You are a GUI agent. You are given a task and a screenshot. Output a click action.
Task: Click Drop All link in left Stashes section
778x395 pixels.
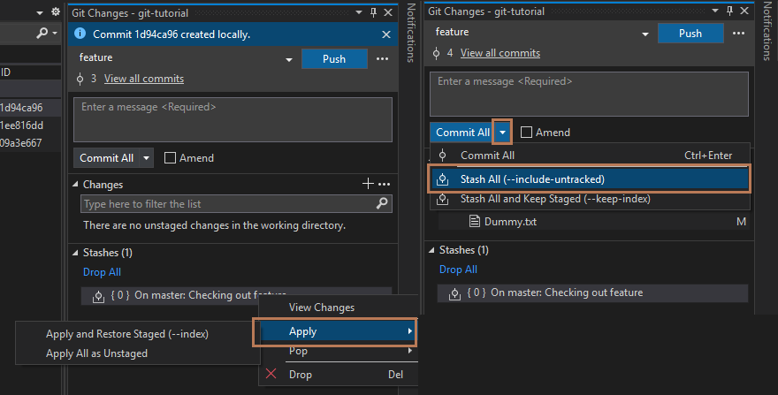point(102,272)
